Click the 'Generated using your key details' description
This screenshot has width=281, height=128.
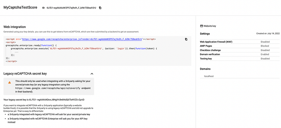(71, 32)
